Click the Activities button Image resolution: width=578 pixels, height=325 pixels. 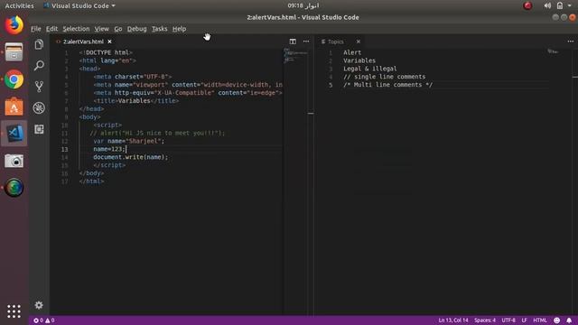click(19, 5)
